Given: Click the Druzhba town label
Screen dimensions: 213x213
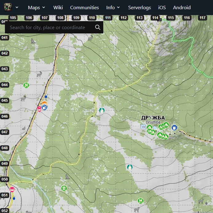Looking at the screenshot, I should (x=153, y=122).
